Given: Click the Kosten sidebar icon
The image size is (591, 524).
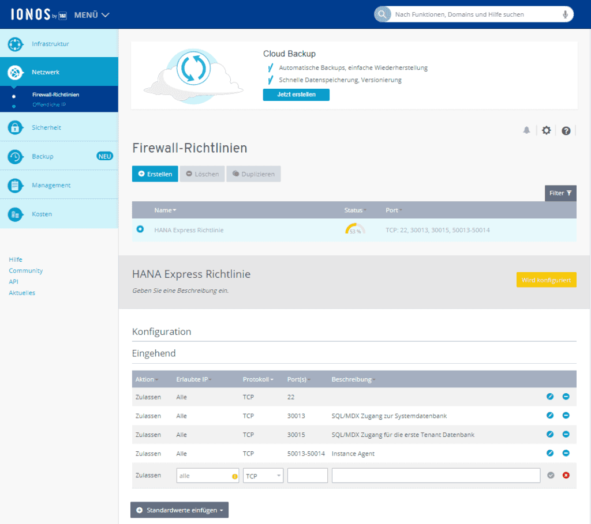Looking at the screenshot, I should 15,214.
